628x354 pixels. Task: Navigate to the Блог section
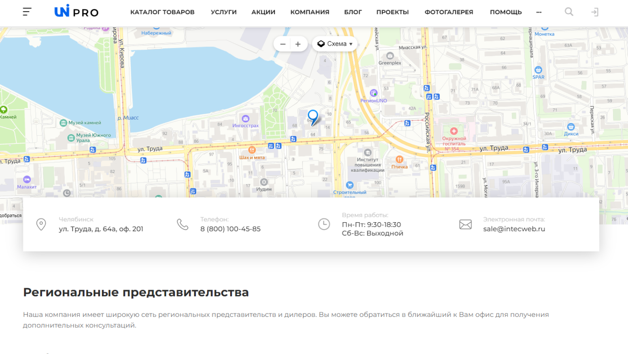point(353,12)
